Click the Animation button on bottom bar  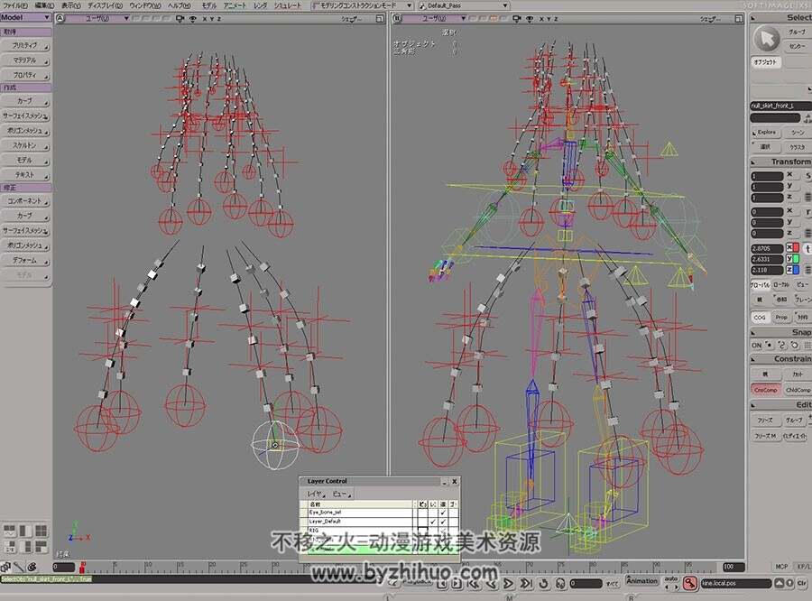[641, 581]
